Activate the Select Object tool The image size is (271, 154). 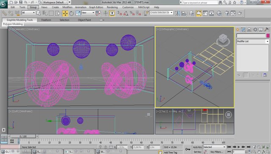pos(39,13)
